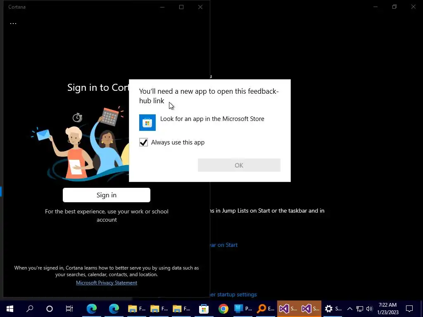423x317 pixels.
Task: Switch to second Visual Studio taskbar window
Action: (x=310, y=309)
